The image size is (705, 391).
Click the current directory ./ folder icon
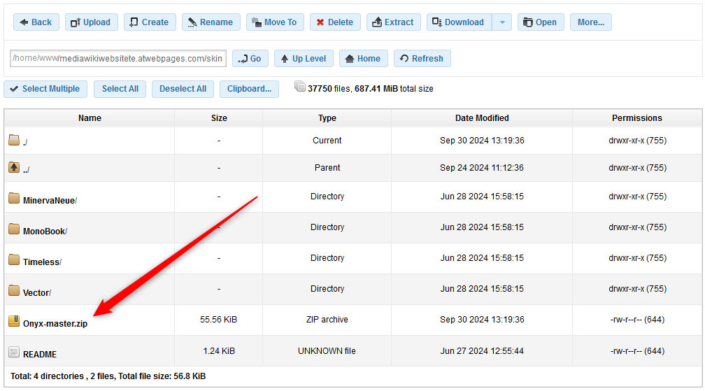click(x=14, y=140)
